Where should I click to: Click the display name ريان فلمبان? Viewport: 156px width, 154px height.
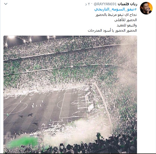coord(127,4)
